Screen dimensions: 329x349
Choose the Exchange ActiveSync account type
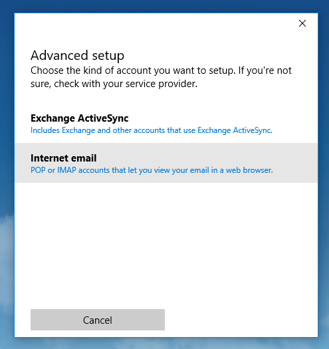(166, 123)
